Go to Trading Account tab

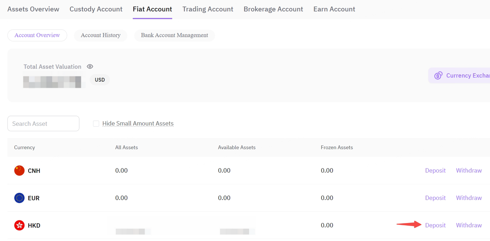coord(208,9)
